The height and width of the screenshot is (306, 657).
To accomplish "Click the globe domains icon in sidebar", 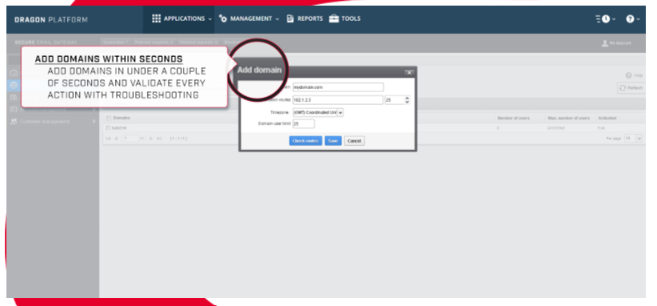I will tap(14, 85).
